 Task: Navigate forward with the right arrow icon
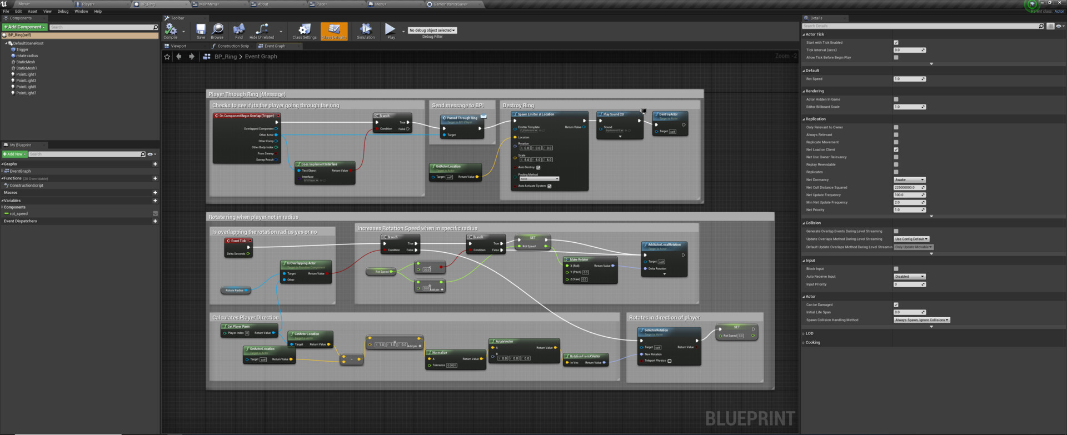click(x=192, y=57)
